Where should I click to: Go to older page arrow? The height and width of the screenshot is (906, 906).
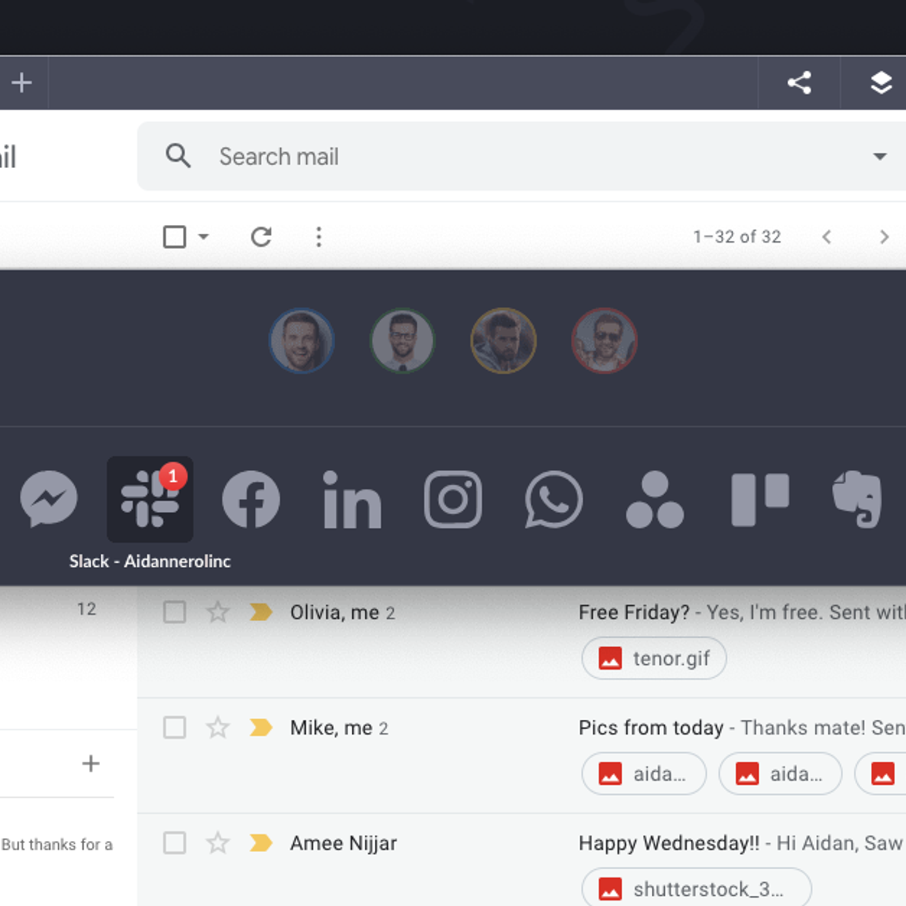point(884,237)
